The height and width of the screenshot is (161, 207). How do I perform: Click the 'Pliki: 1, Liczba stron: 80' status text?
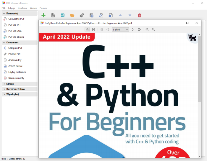13,159
